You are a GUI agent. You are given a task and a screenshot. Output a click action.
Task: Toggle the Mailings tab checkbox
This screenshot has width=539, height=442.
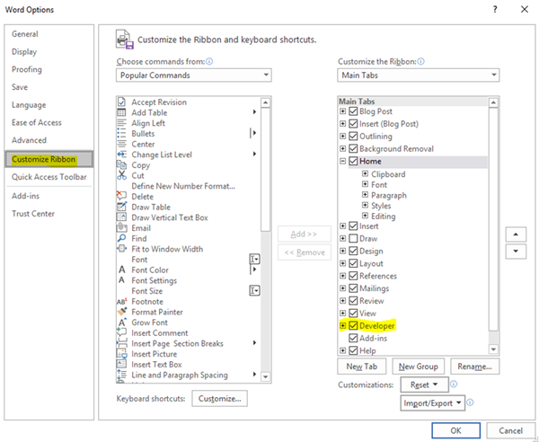pyautogui.click(x=354, y=289)
